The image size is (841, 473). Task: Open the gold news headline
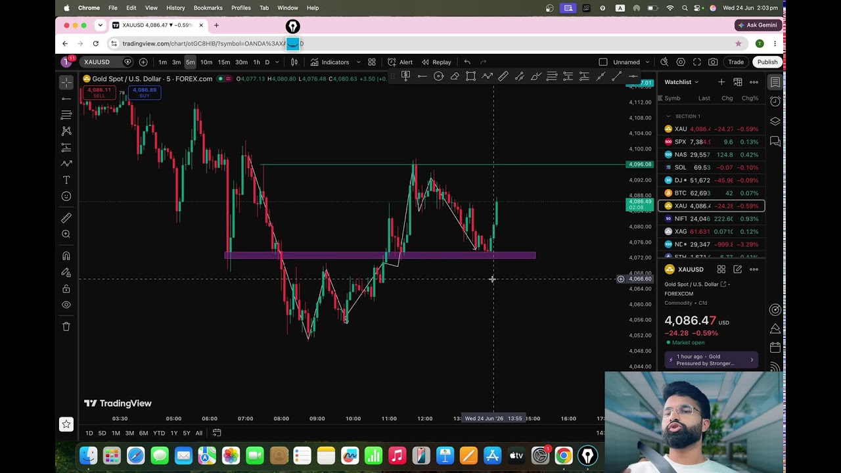(712, 360)
